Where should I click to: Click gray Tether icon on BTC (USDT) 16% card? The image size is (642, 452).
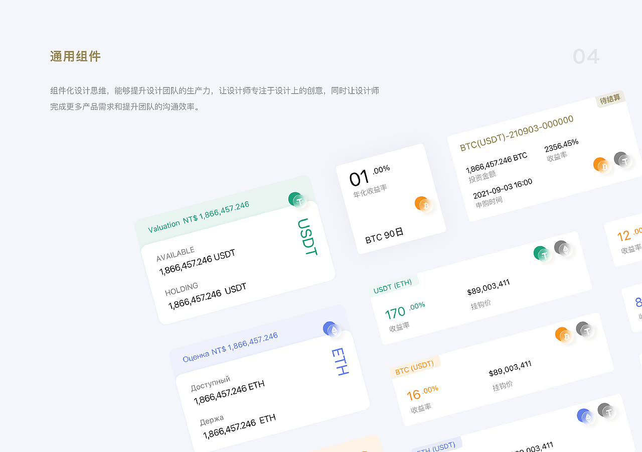(x=585, y=330)
